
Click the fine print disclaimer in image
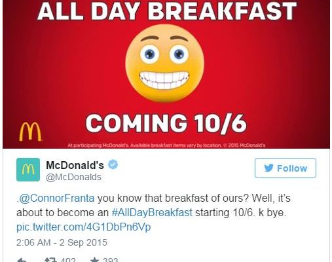point(166,145)
